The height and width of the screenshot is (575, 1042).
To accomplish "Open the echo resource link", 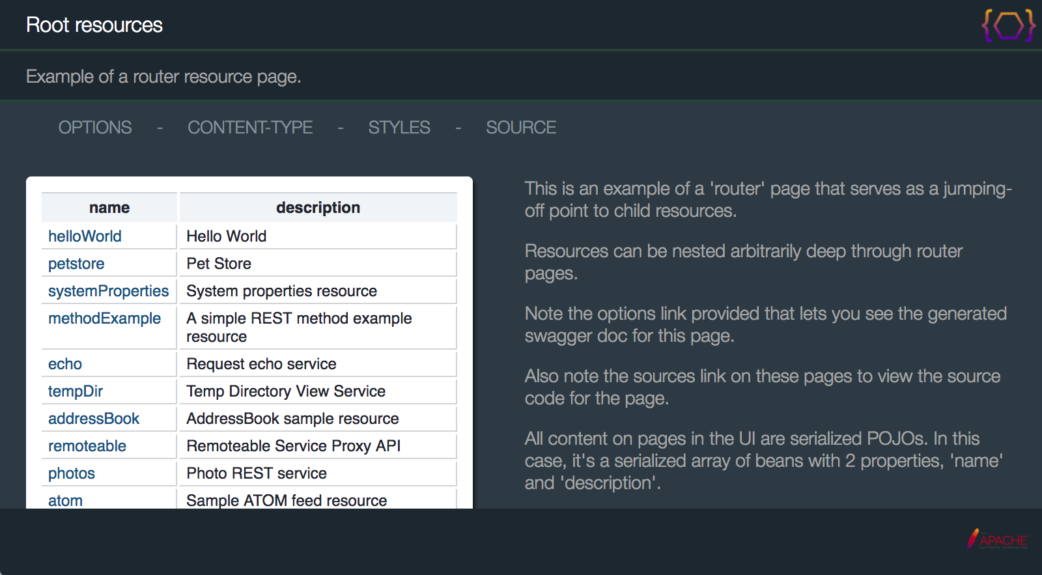I will [x=65, y=364].
